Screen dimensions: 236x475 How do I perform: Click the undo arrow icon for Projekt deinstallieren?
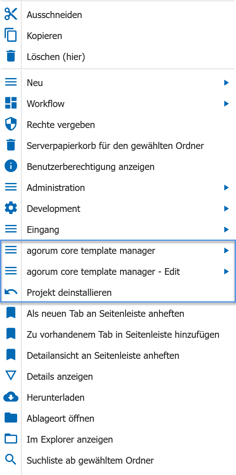[11, 292]
